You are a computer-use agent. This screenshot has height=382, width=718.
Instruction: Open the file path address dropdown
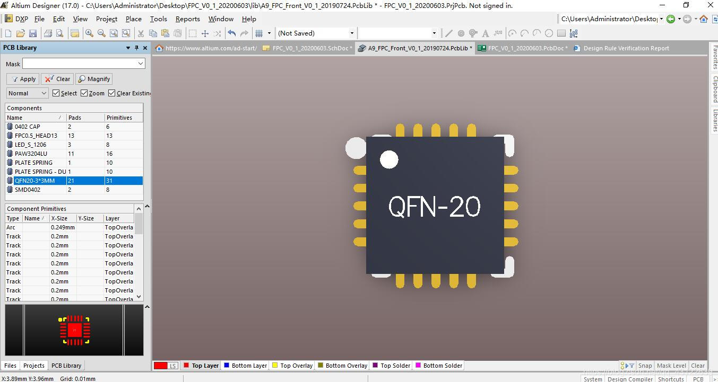tap(661, 19)
